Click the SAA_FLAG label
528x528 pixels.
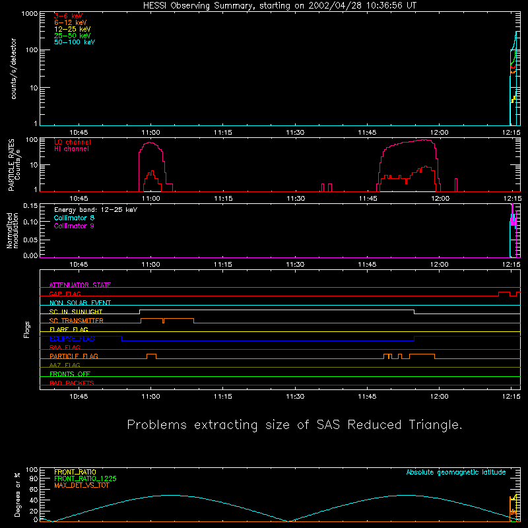click(65, 347)
